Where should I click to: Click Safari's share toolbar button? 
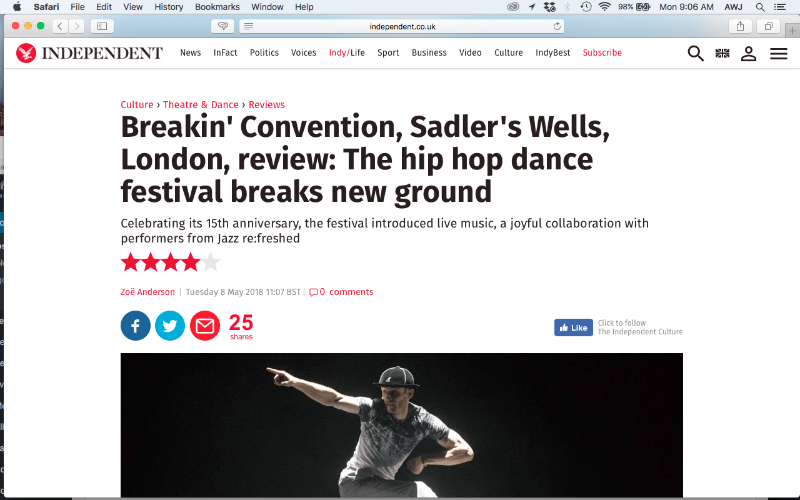[x=740, y=26]
